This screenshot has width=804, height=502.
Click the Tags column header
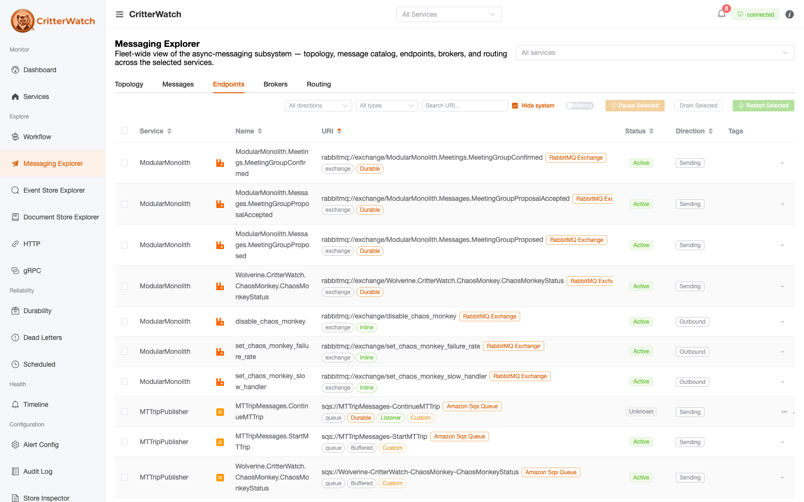click(736, 131)
